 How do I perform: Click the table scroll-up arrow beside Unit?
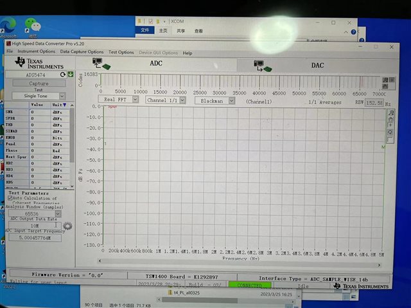coord(72,105)
